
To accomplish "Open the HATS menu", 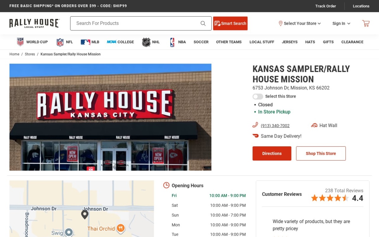I will coord(310,42).
